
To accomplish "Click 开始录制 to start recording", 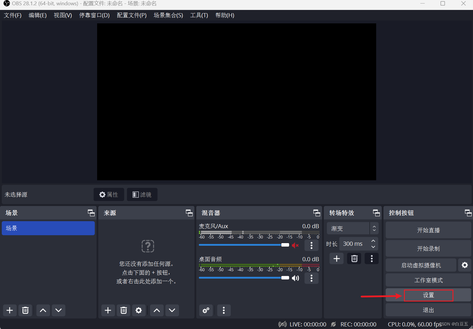I will tap(428, 249).
